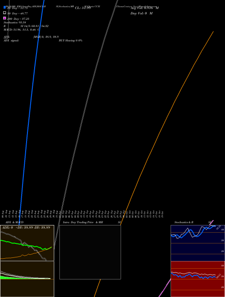Click the '200 Day = 37.23' legend text
The image size is (225, 297).
pyautogui.click(x=18, y=19)
